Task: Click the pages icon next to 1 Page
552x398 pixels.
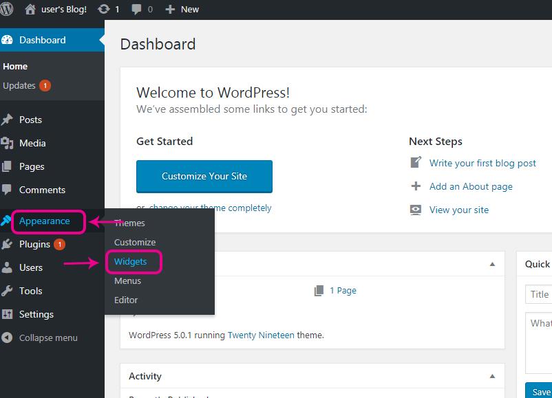Action: pos(319,290)
